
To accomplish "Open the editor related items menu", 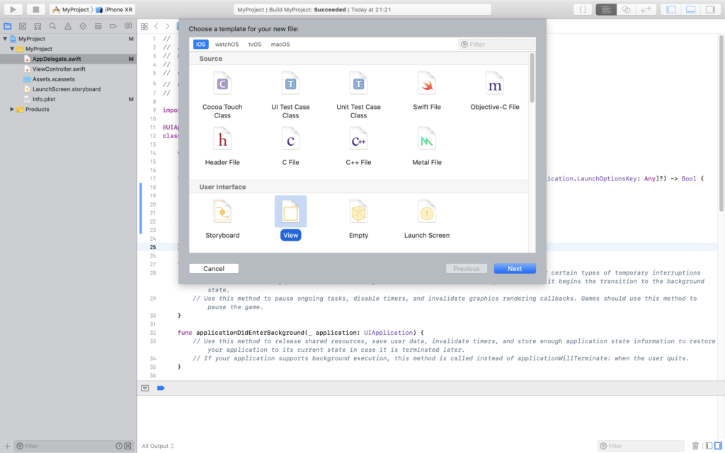I will [144, 26].
